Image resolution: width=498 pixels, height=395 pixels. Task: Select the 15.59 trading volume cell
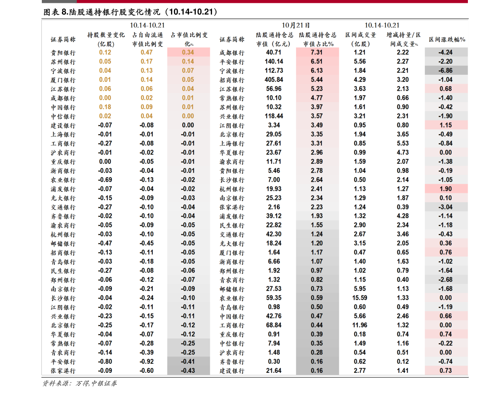click(360, 298)
